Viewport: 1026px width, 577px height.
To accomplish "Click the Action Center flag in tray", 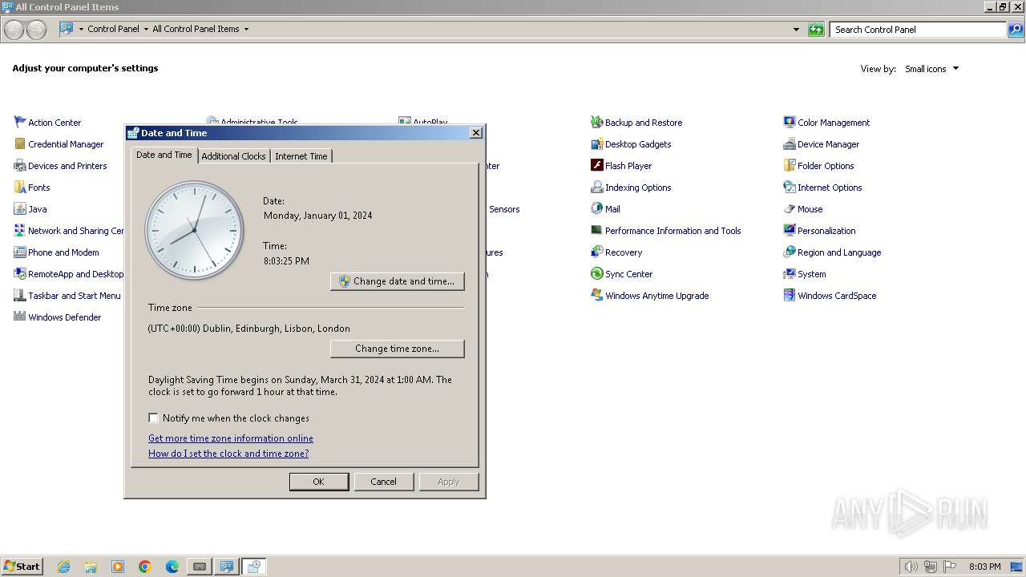I will tap(950, 567).
